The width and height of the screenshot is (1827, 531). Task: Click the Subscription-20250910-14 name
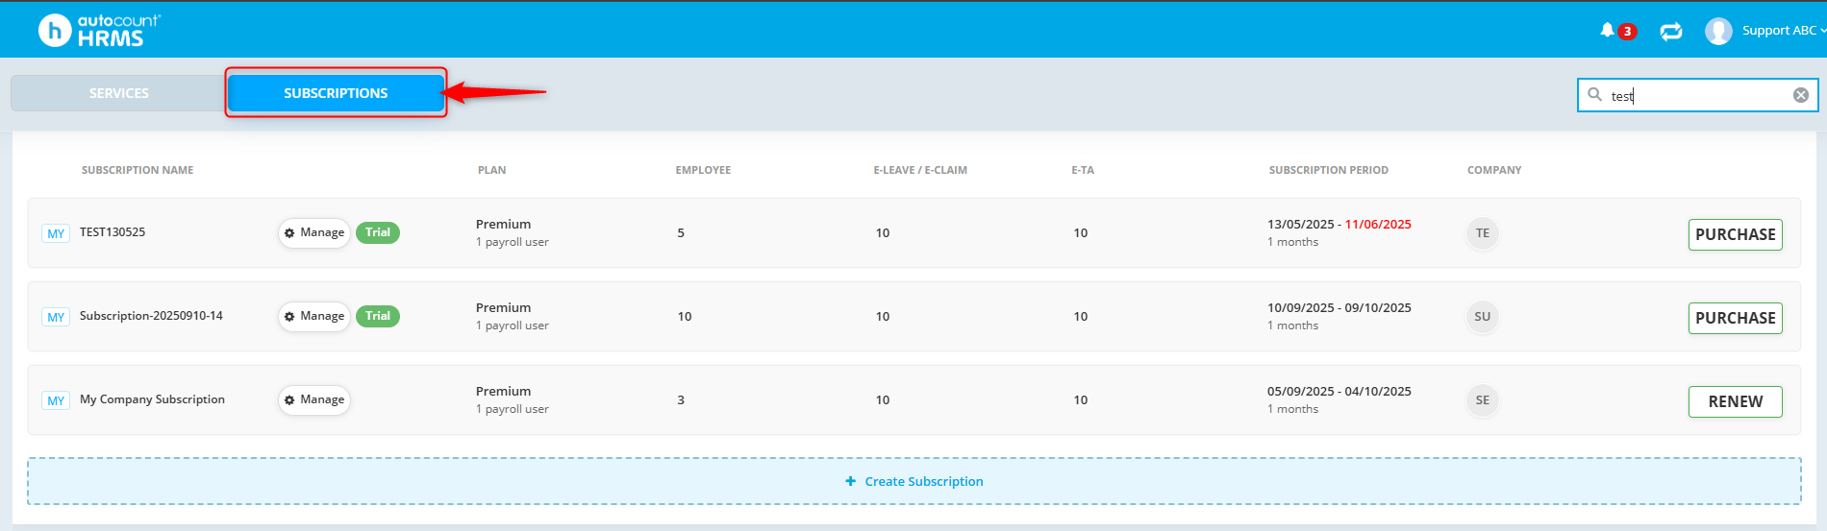coord(151,316)
